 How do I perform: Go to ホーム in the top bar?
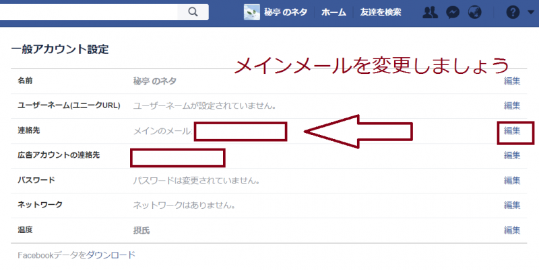334,12
